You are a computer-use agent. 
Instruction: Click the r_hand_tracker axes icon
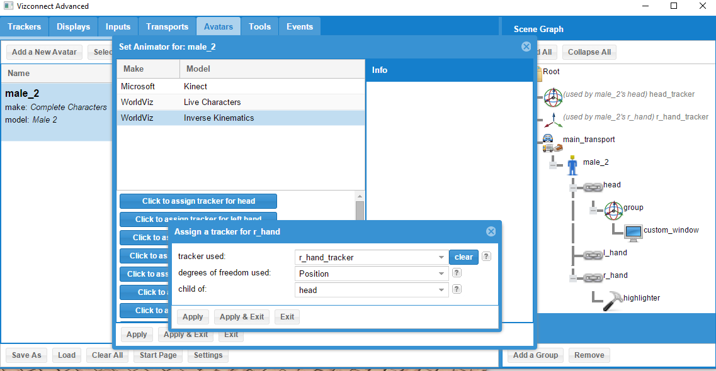[553, 118]
